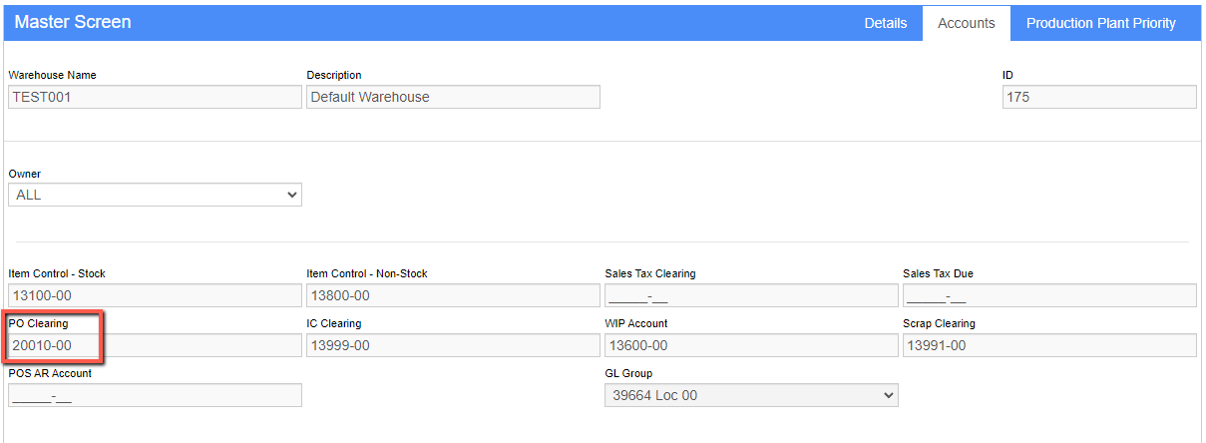Select the ID field
Screen dimensions: 1206x443
(x=1099, y=97)
